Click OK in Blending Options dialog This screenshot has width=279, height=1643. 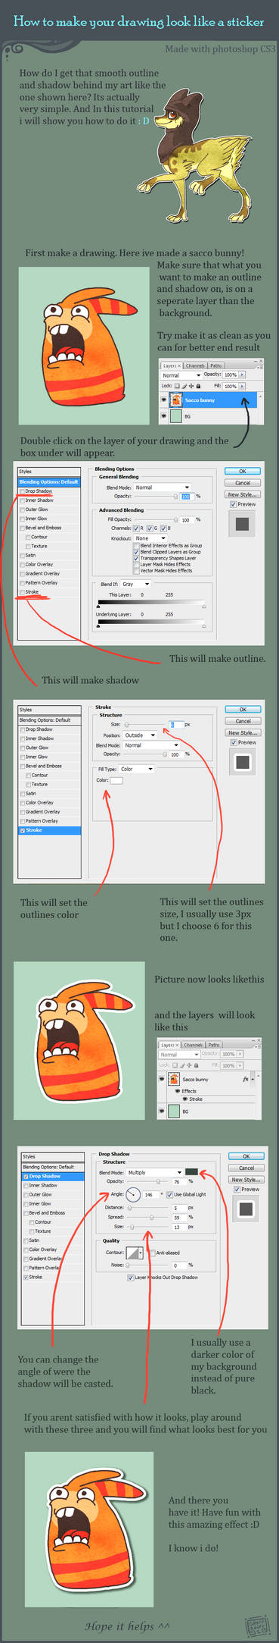point(242,472)
